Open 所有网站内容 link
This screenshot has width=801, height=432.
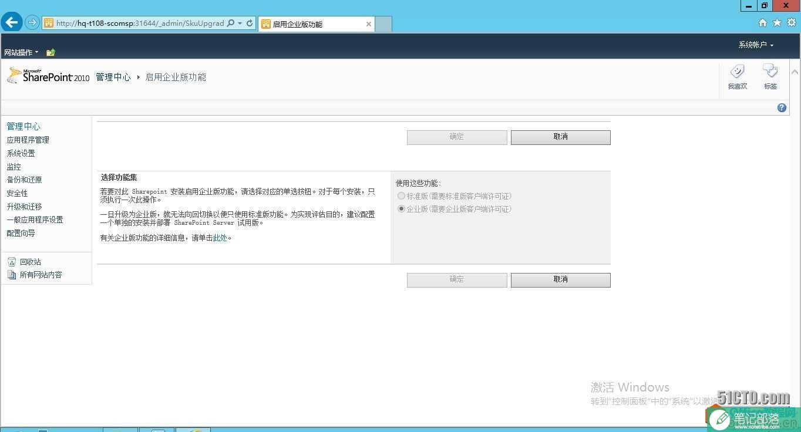point(41,275)
